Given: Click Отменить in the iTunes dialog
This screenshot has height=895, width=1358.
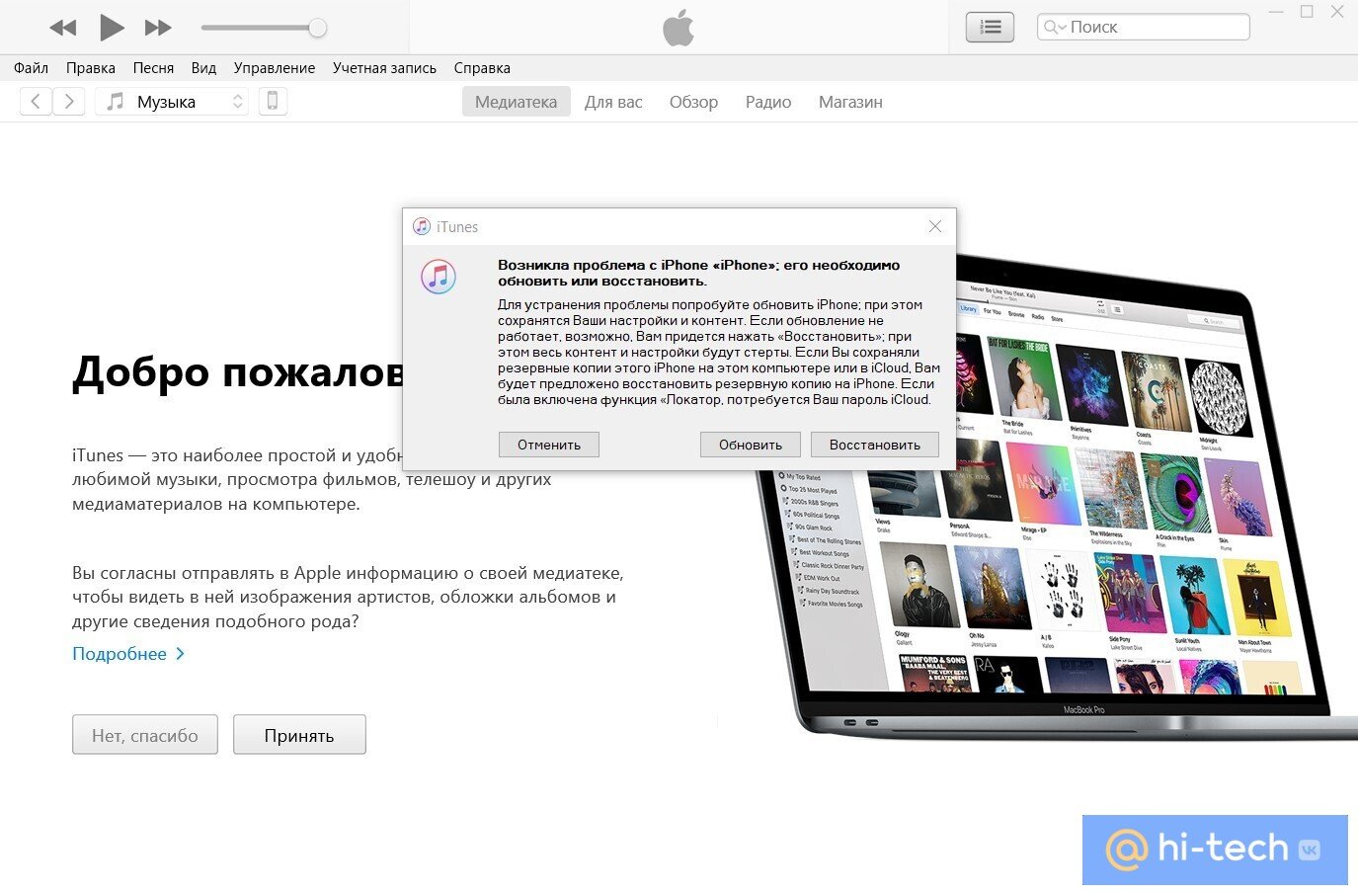Looking at the screenshot, I should point(549,445).
